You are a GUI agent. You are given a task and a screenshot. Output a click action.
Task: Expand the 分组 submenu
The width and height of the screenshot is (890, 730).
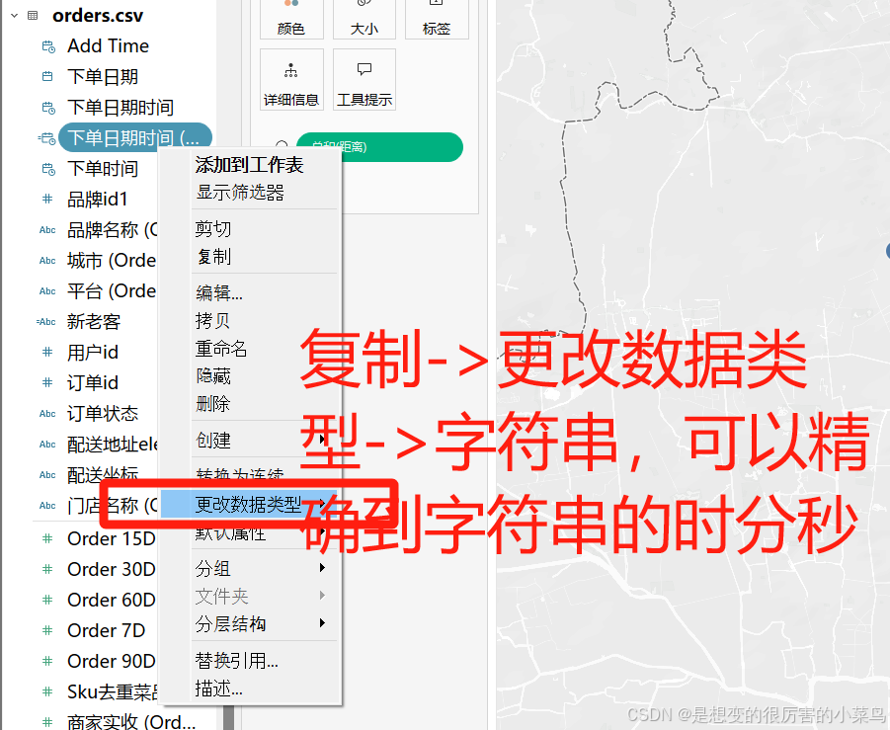pyautogui.click(x=250, y=568)
